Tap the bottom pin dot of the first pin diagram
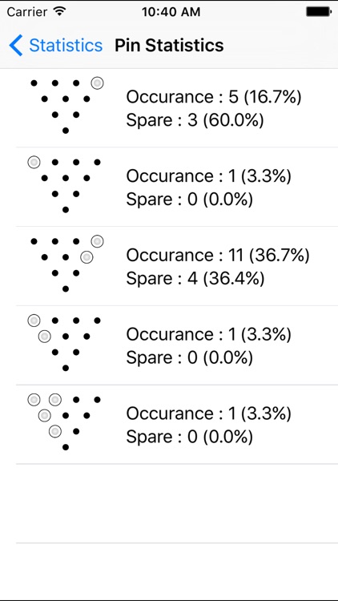 (66, 131)
